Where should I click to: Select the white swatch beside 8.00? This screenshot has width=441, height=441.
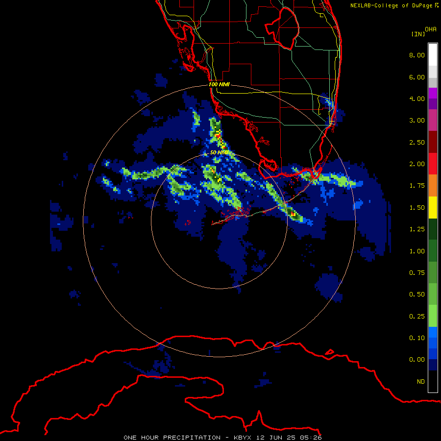(x=433, y=55)
